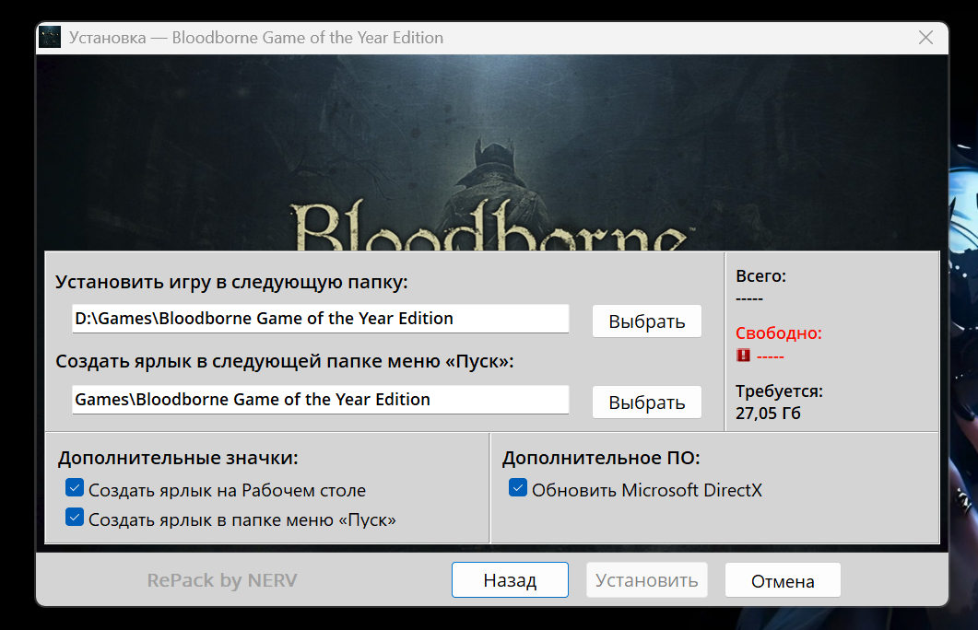Viewport: 978px width, 630px height.
Task: Click the installer icon in the title bar
Action: pos(52,38)
